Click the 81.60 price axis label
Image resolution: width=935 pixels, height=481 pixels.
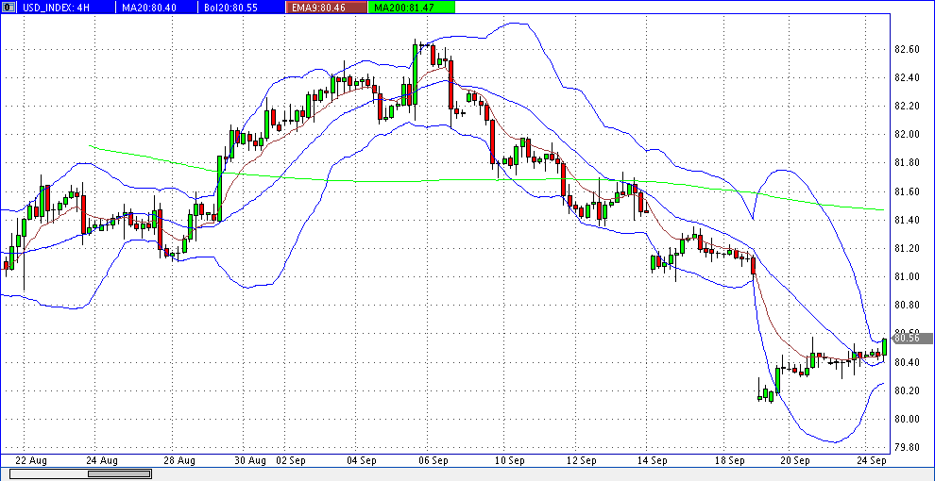[x=908, y=191]
